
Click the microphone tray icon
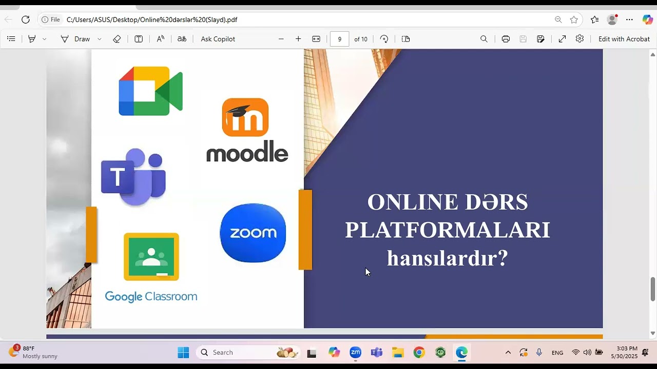[539, 353]
